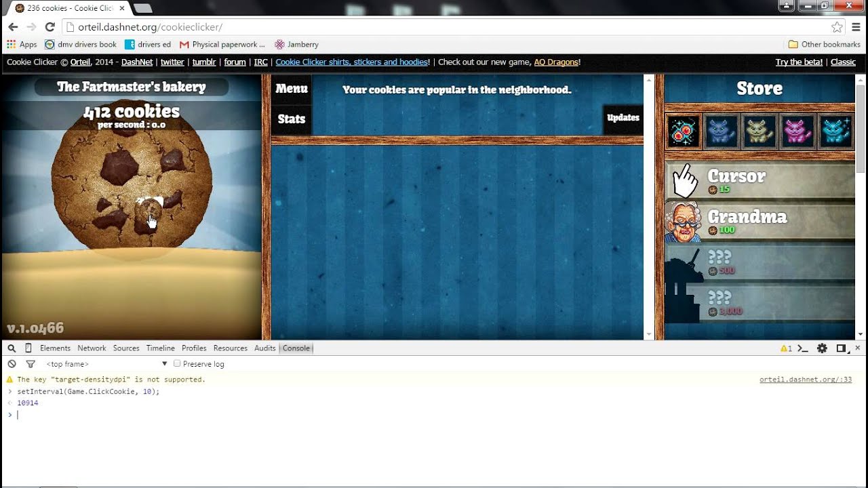Follow the Orteil link
The height and width of the screenshot is (488, 868).
[80, 62]
